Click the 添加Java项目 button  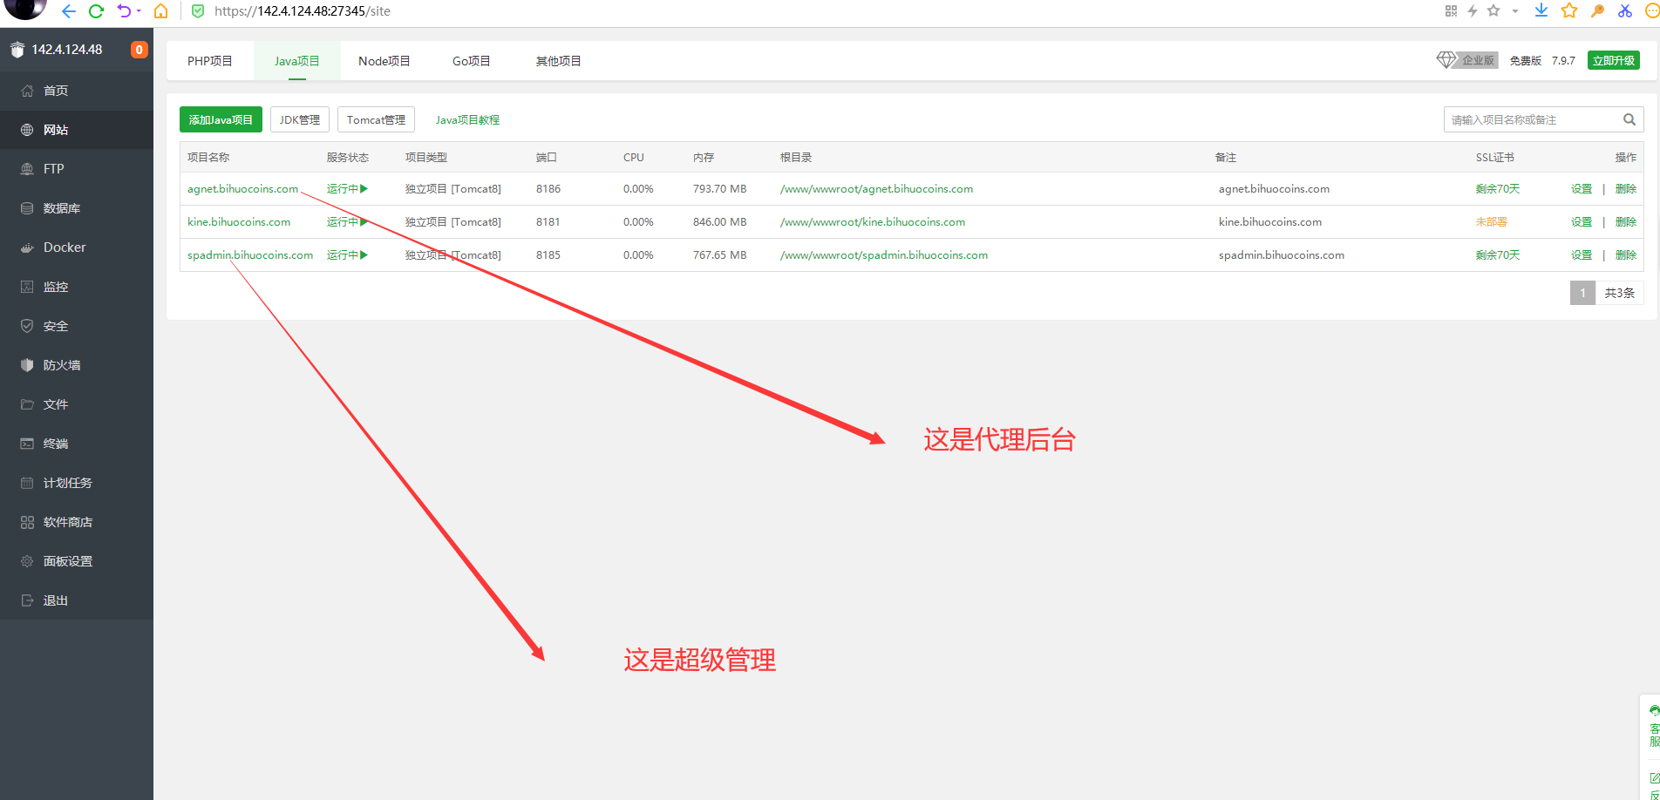click(x=221, y=119)
